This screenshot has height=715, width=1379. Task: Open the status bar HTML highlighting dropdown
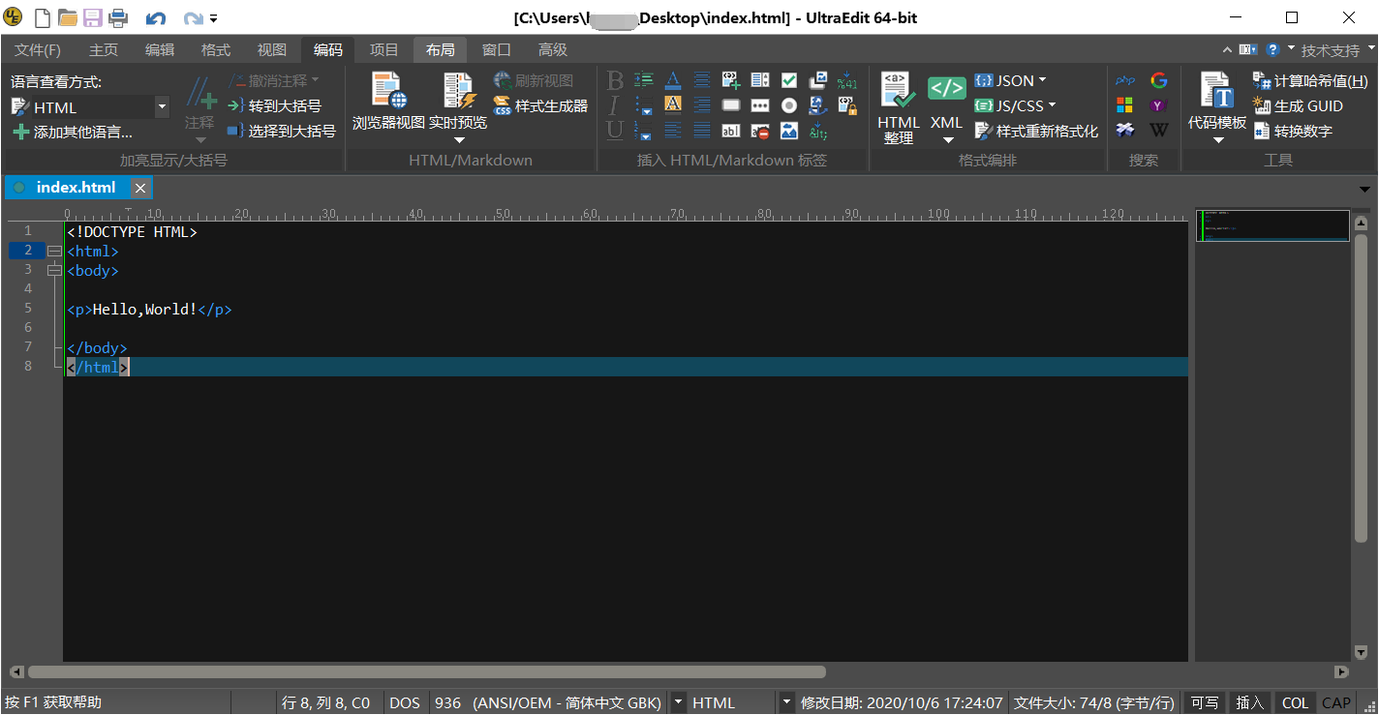(786, 703)
